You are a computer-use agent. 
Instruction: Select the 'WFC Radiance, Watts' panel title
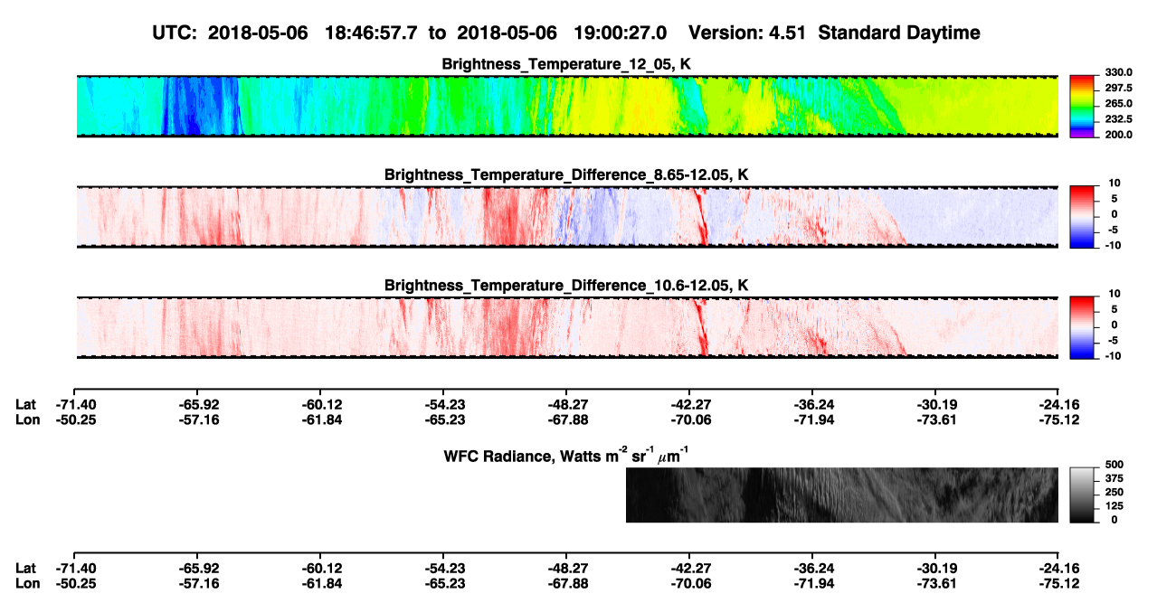tap(567, 454)
